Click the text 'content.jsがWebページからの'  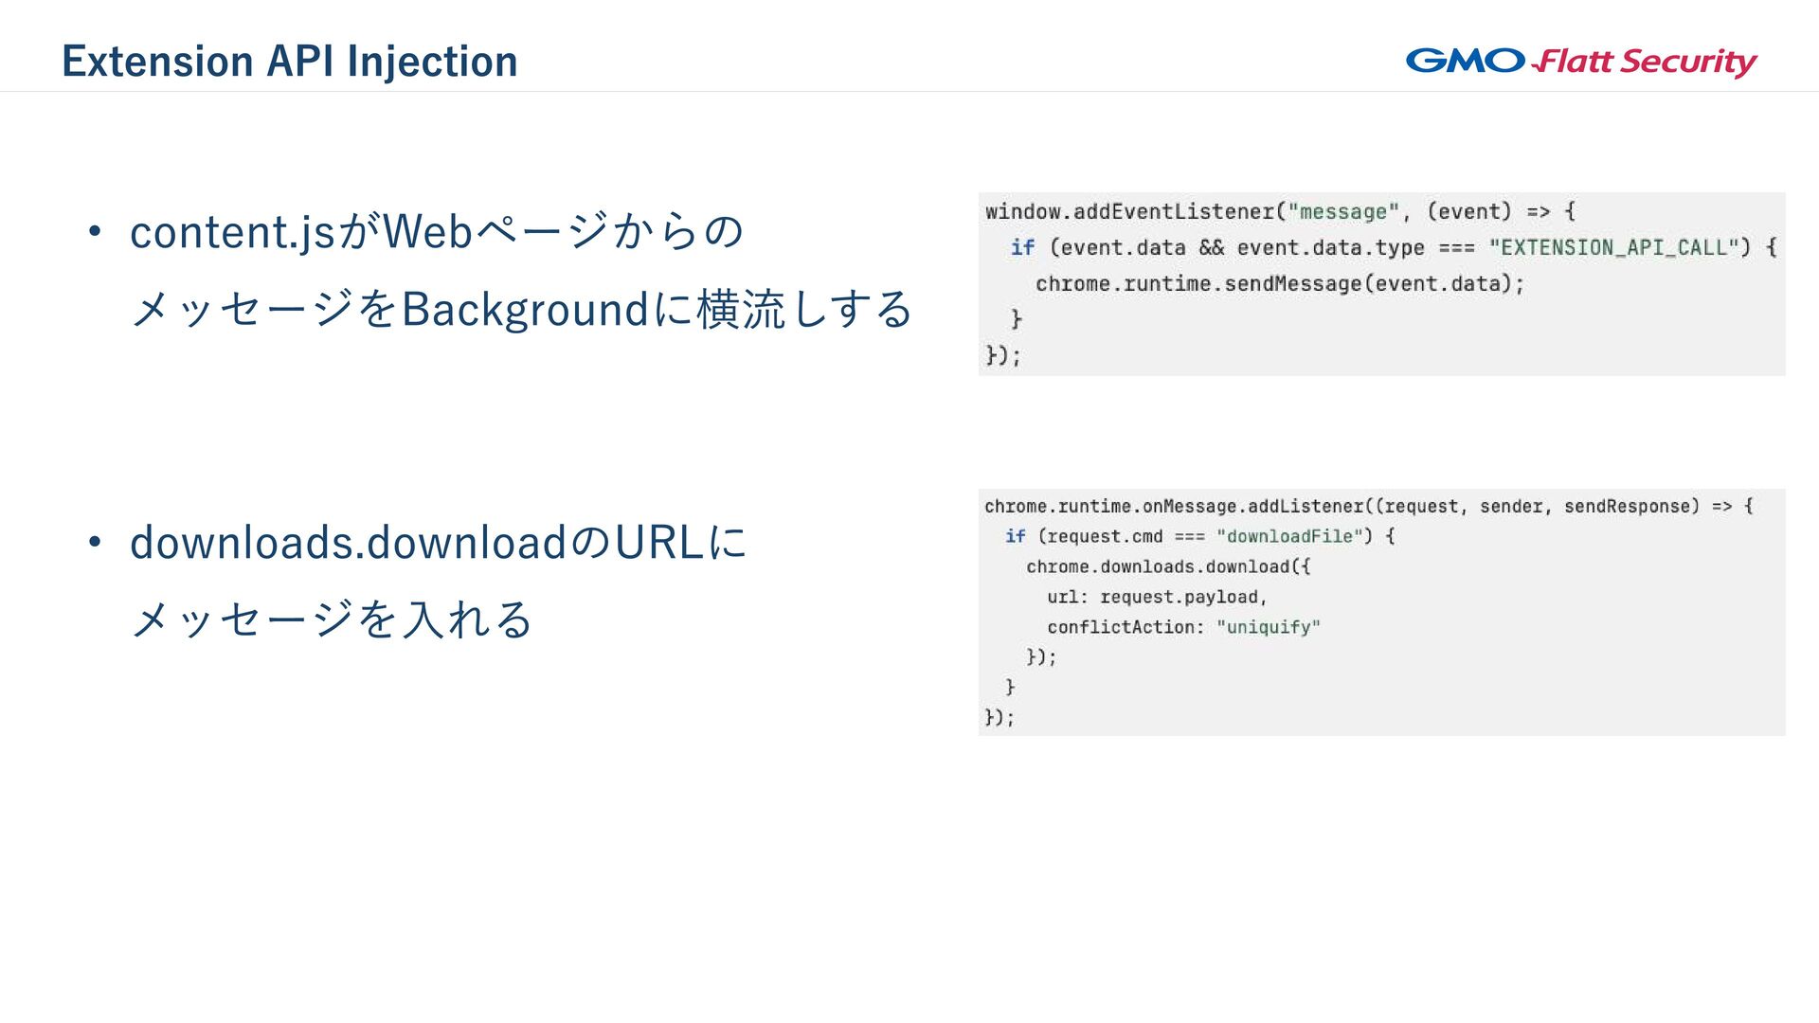[436, 232]
